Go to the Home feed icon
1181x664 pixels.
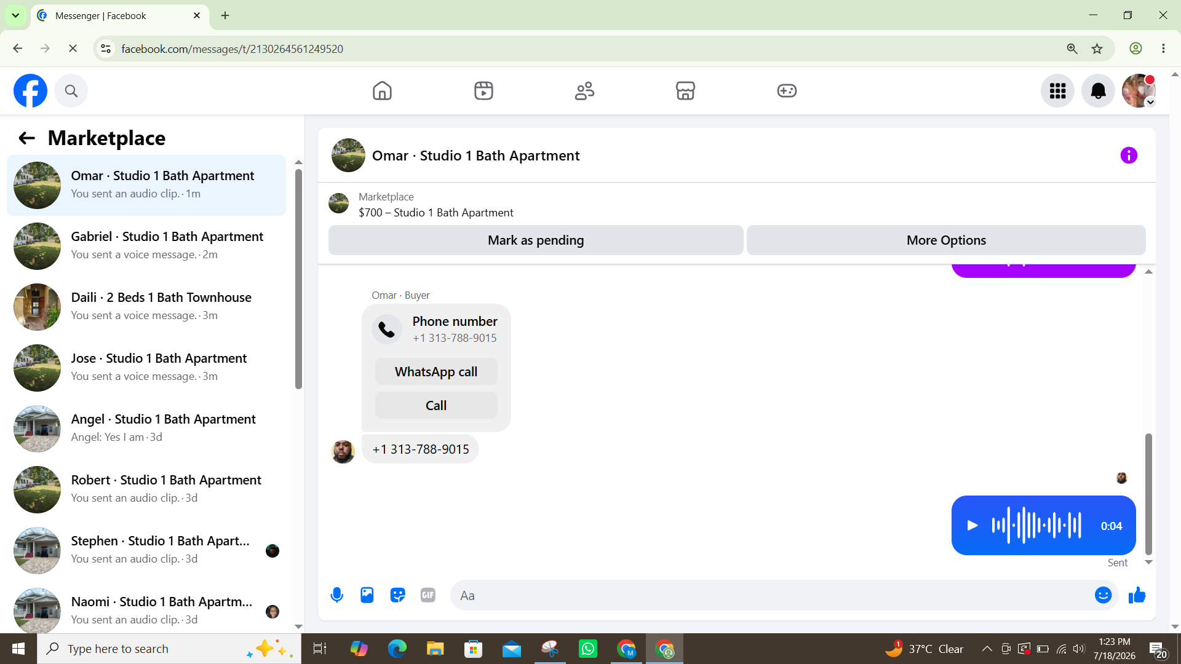(382, 91)
